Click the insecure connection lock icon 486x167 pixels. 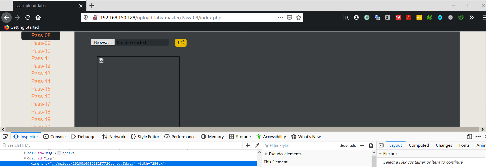(95, 17)
